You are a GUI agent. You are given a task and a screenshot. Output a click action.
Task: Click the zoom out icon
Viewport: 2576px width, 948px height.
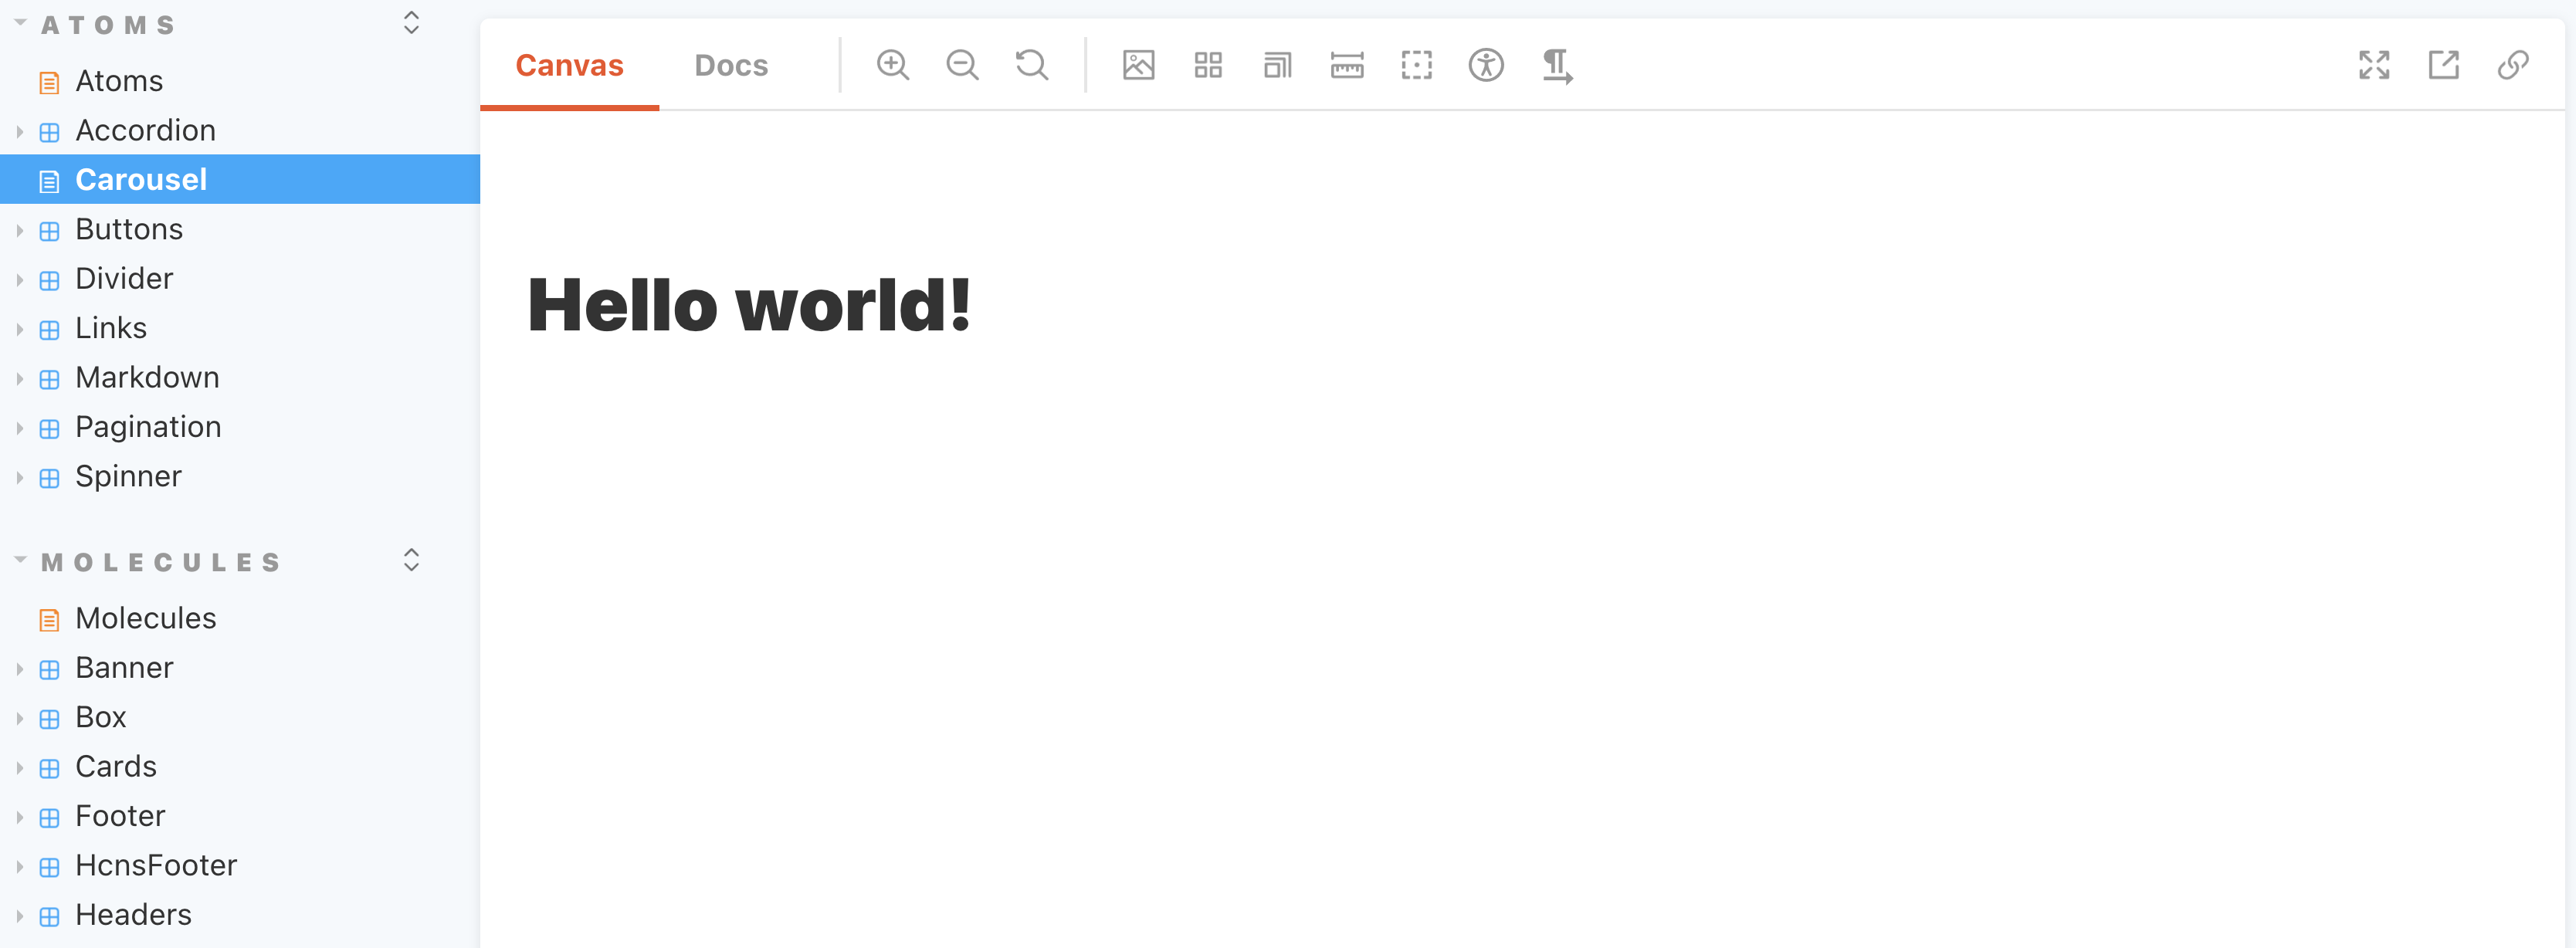(962, 65)
